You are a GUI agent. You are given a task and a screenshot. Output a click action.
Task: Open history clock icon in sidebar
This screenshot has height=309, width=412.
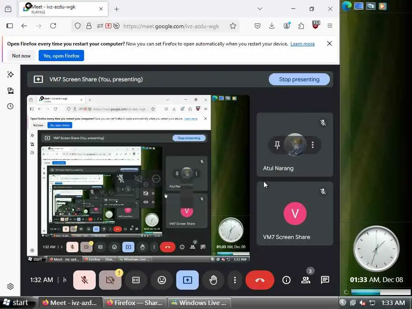coord(10,106)
